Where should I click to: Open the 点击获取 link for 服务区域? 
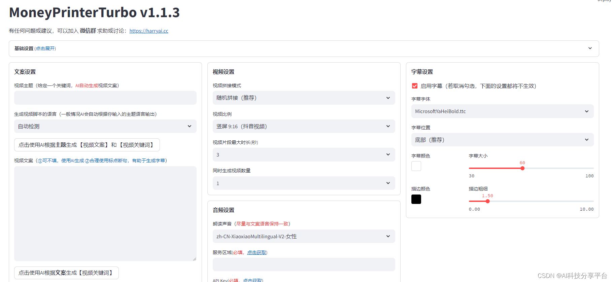tap(257, 252)
